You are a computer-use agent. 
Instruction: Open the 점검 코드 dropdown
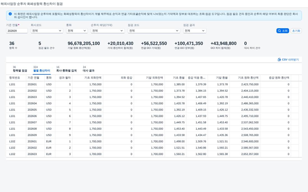(x=154, y=31)
